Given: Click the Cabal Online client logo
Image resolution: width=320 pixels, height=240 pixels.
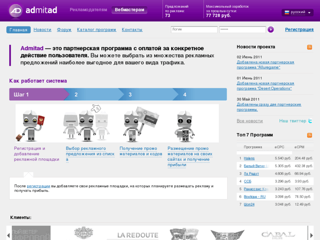Looking at the screenshot, I should click(278, 235).
